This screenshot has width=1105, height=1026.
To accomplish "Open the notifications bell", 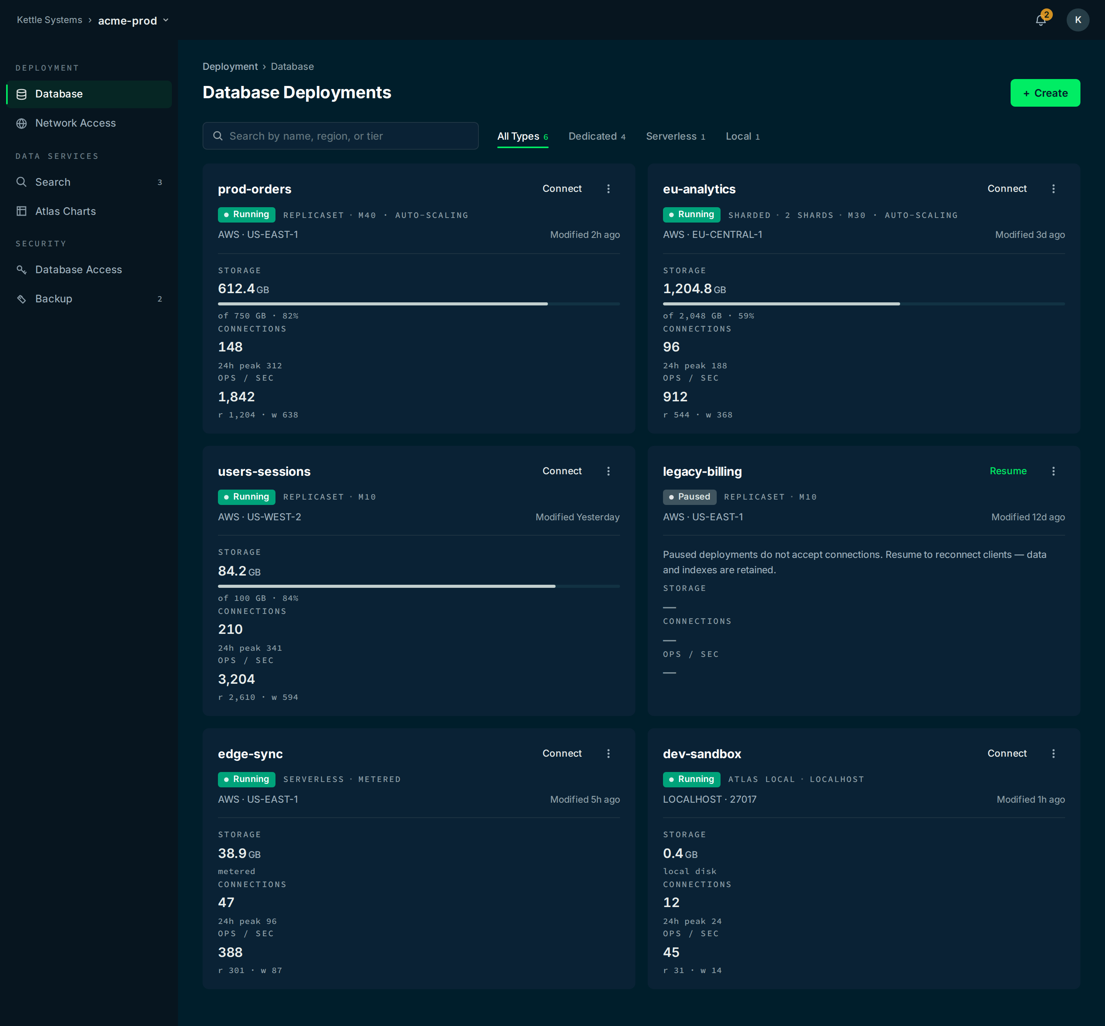I will tap(1041, 20).
